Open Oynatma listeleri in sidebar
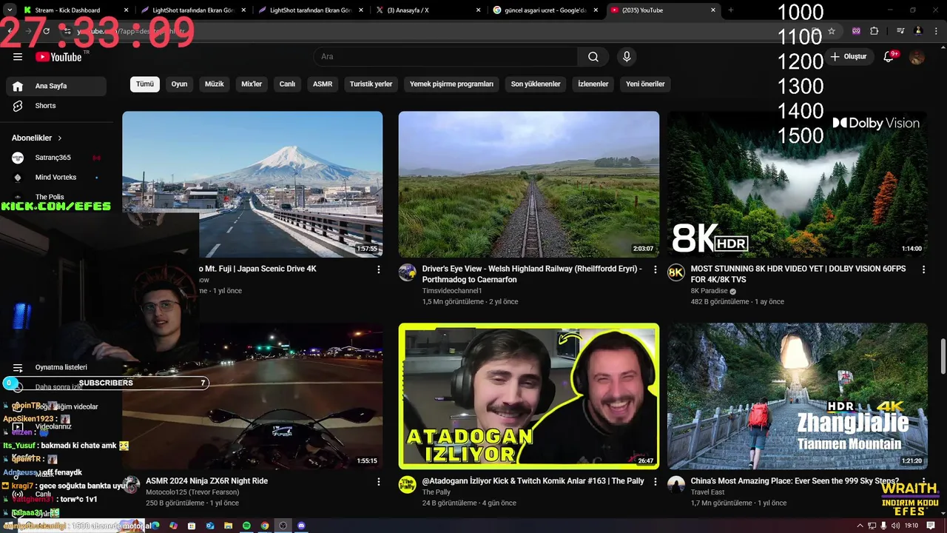 (56, 367)
